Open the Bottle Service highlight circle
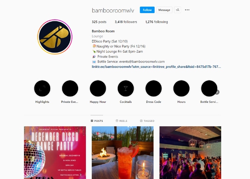 coord(209,88)
